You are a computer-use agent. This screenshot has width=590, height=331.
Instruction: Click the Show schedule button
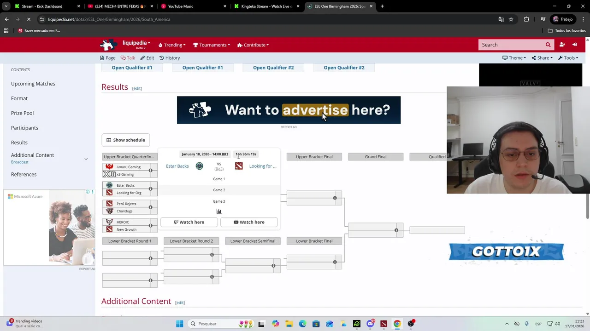pos(126,140)
